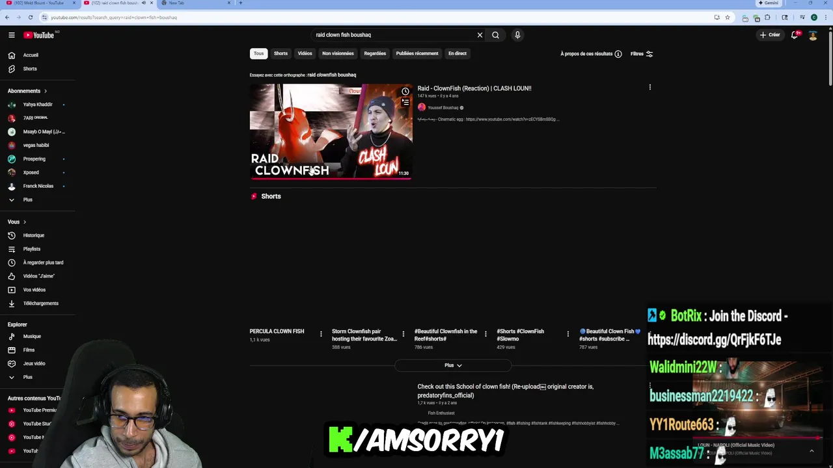Select the Publiées récemment filter chip
833x468 pixels.
[417, 53]
